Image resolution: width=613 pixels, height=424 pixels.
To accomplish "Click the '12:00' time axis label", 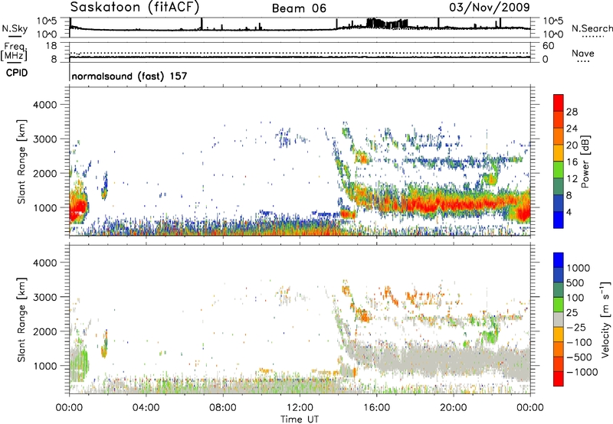I will click(300, 408).
